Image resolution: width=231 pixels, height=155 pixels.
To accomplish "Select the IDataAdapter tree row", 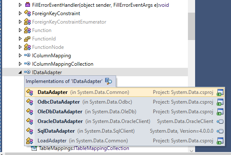I will click(95, 72).
